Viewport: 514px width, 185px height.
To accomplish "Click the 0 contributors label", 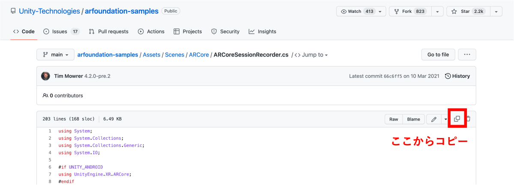I will (63, 96).
